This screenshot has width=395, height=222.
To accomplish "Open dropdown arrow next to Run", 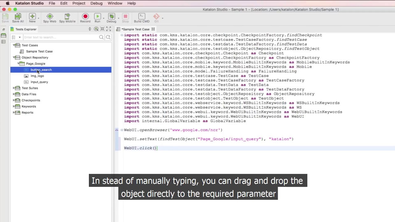I will click(103, 18).
